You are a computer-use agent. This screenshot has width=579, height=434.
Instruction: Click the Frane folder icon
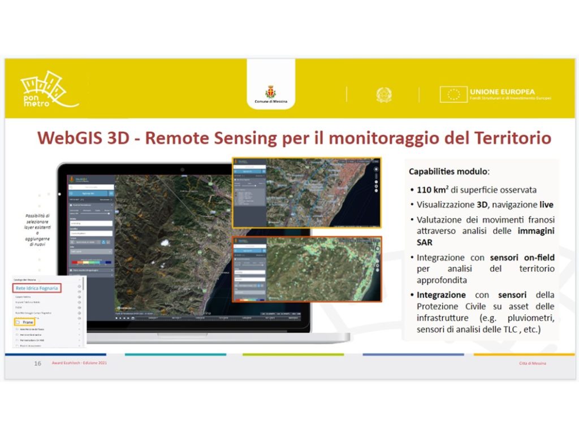18,322
